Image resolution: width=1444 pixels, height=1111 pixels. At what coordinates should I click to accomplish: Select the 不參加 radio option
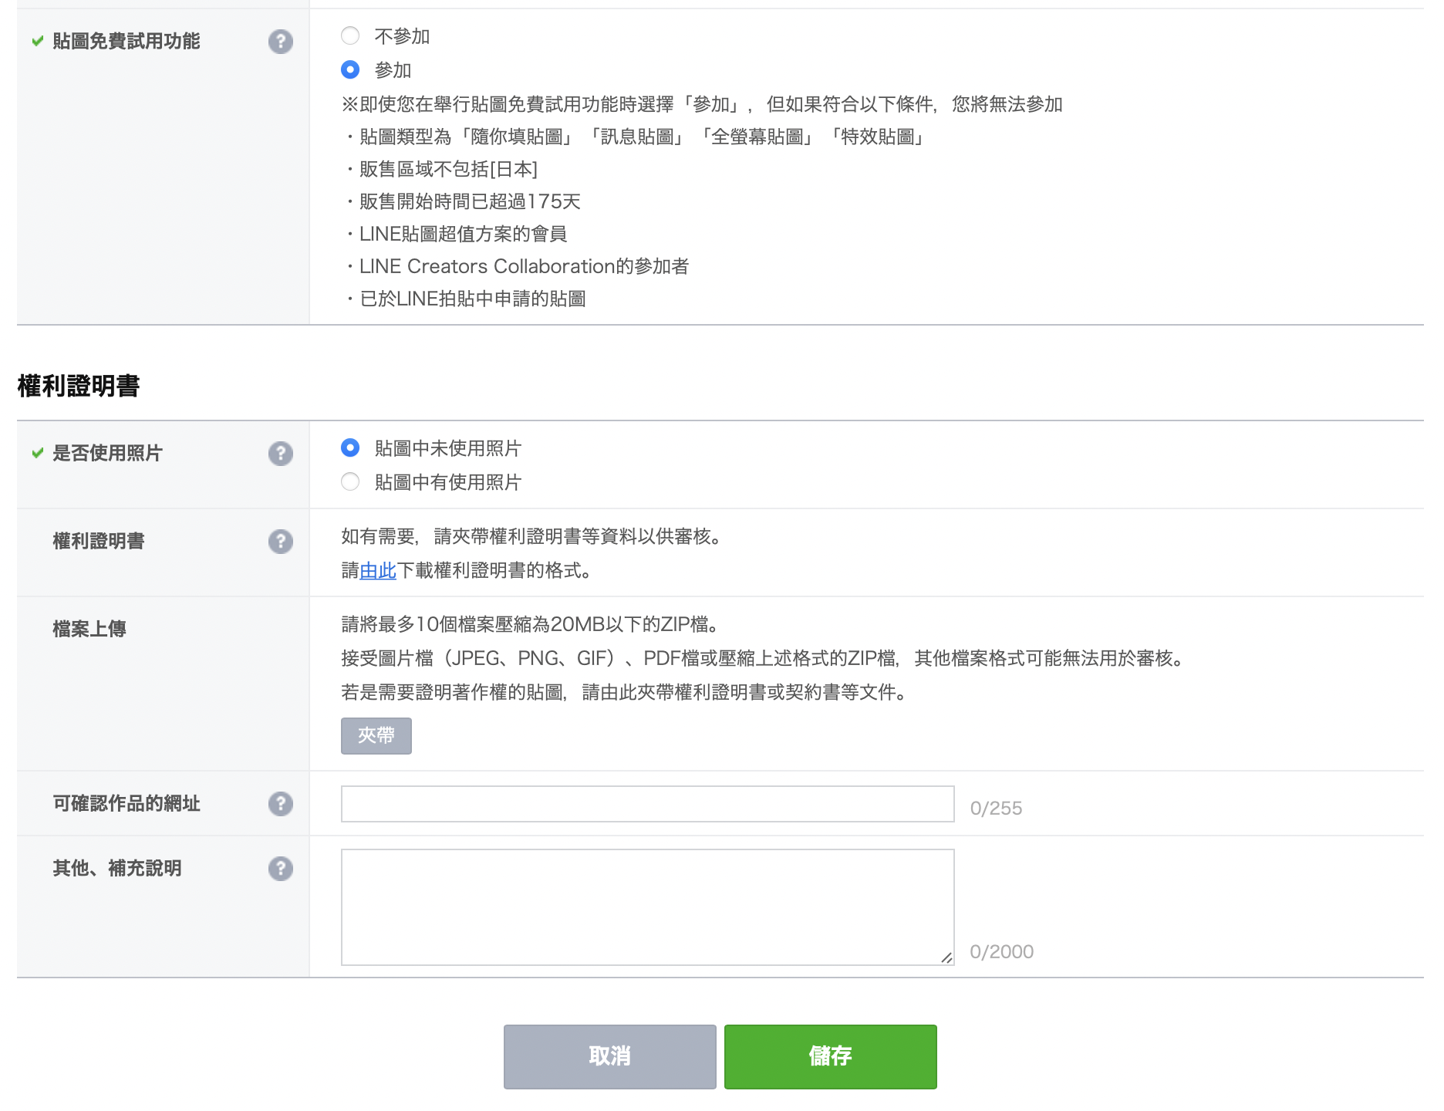350,35
